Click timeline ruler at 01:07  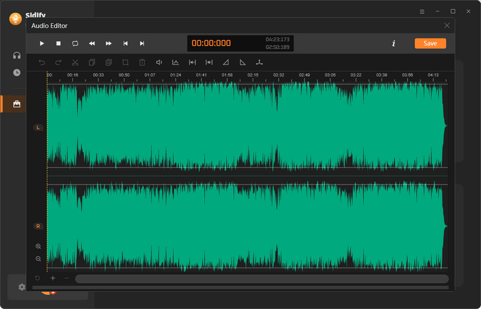click(x=150, y=75)
